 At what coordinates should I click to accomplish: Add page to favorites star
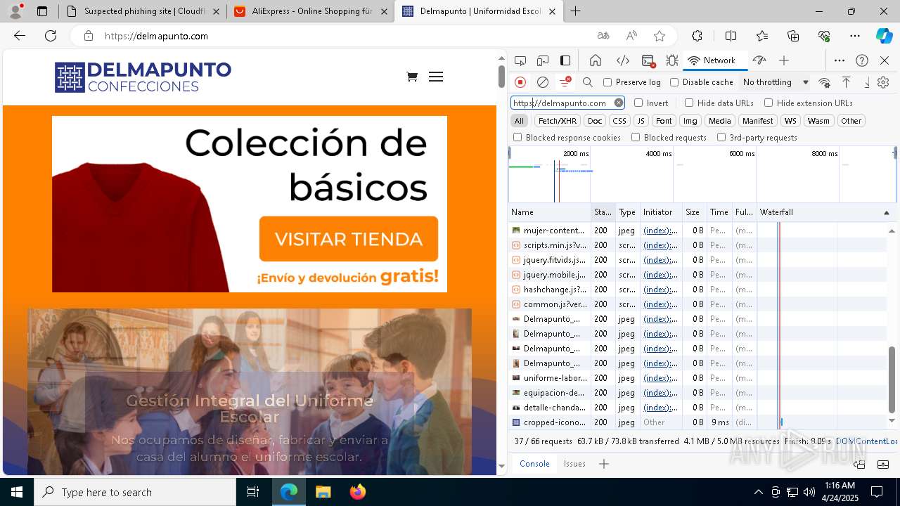pyautogui.click(x=660, y=36)
